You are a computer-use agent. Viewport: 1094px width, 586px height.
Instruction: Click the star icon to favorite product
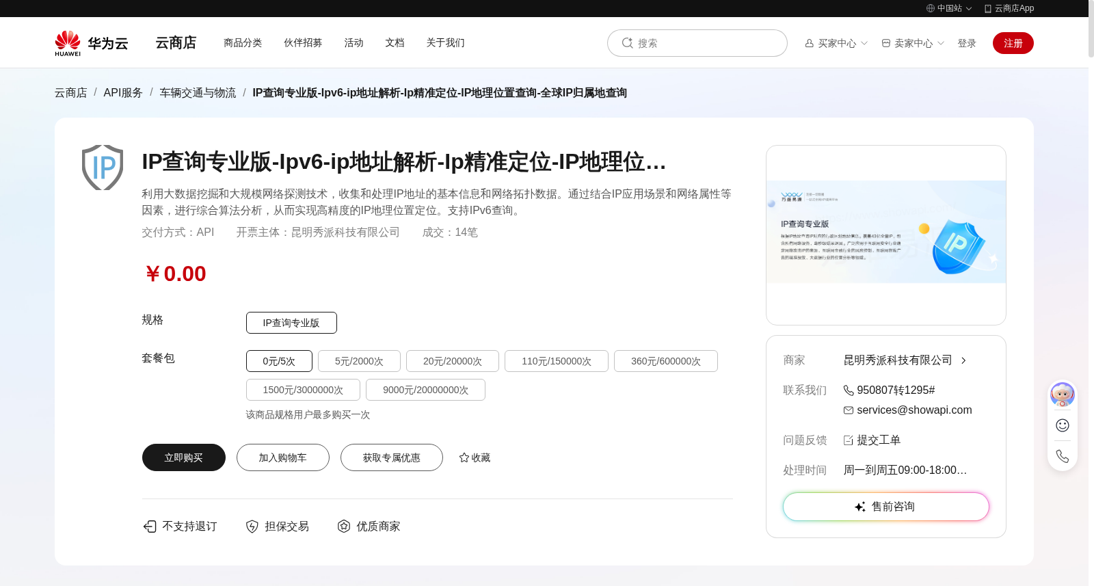pyautogui.click(x=464, y=457)
